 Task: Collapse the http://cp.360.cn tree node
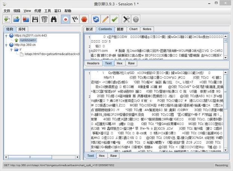(7, 45)
